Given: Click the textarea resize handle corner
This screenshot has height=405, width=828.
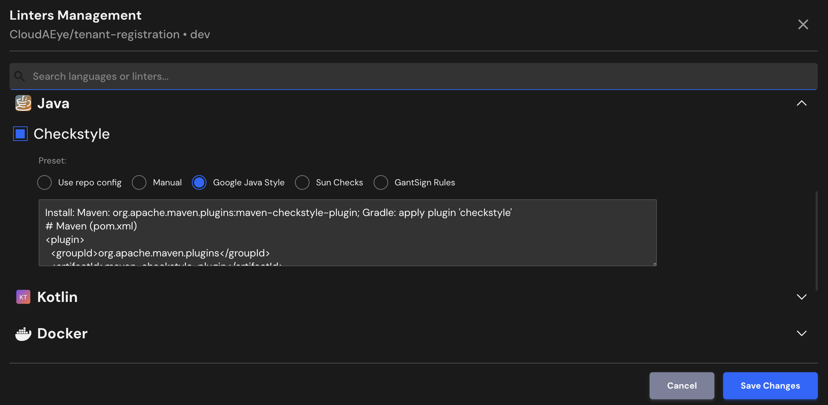Looking at the screenshot, I should tap(655, 264).
